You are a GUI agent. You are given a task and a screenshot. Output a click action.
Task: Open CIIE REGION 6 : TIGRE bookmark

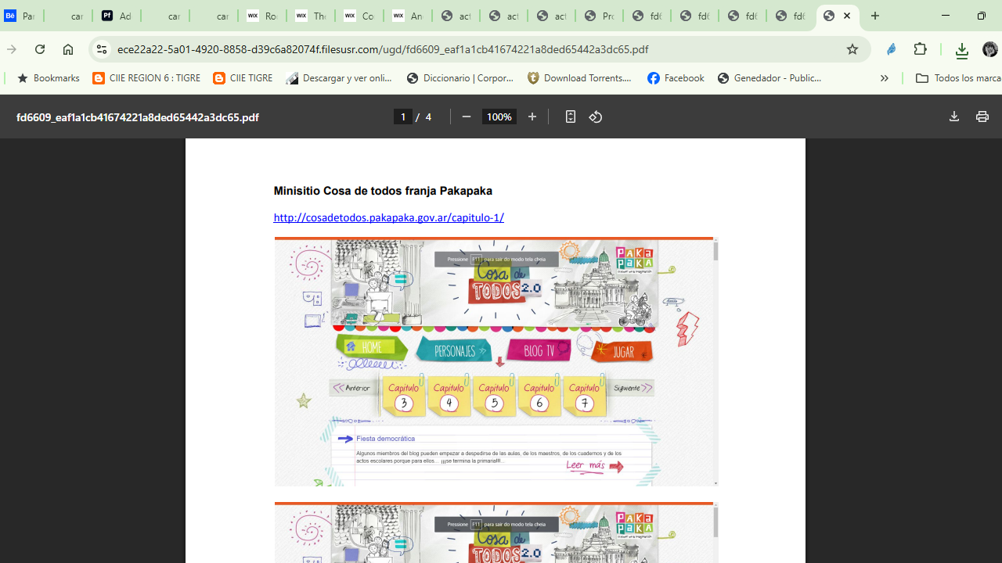pyautogui.click(x=146, y=78)
